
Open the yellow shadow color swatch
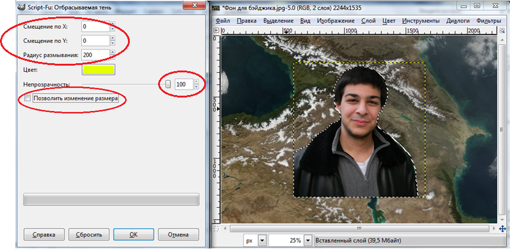point(98,70)
